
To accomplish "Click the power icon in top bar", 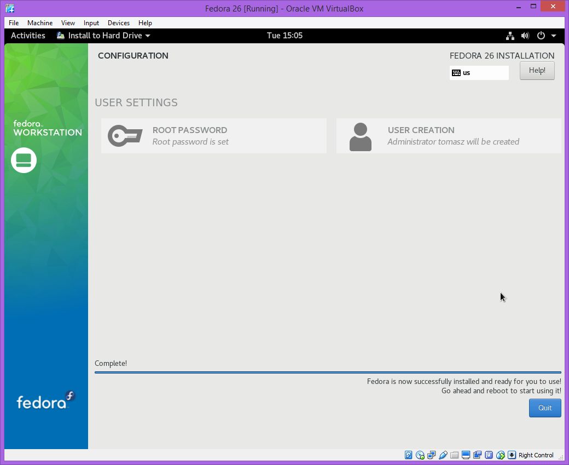I will (x=541, y=36).
